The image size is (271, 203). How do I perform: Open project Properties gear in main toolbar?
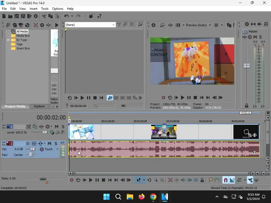coord(36,16)
